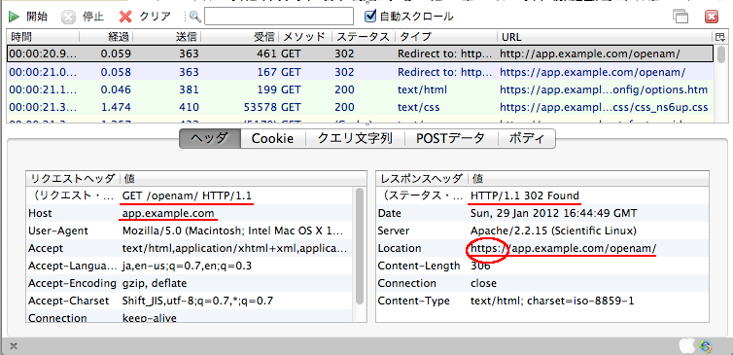Sort by the メソッド column header
Viewport: 733px width, 355px height.
[305, 37]
